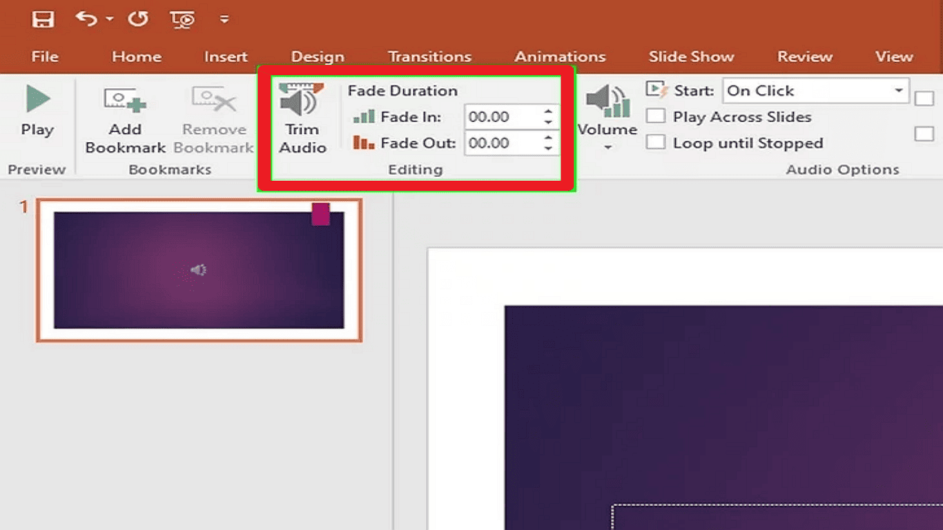Click the Preview group label
Viewport: 943px width, 530px height.
pyautogui.click(x=37, y=169)
